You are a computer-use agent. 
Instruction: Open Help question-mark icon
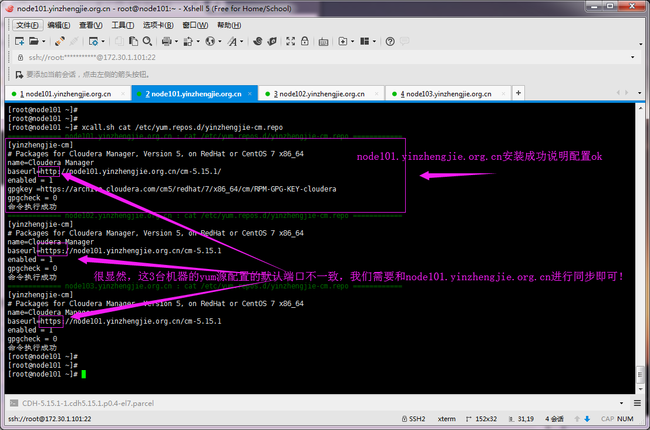click(390, 41)
